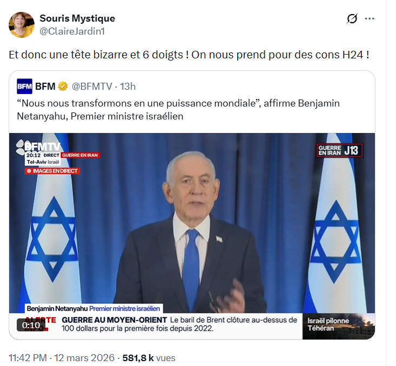Click the 581,8 k vues count
This screenshot has width=396, height=366.
click(149, 358)
